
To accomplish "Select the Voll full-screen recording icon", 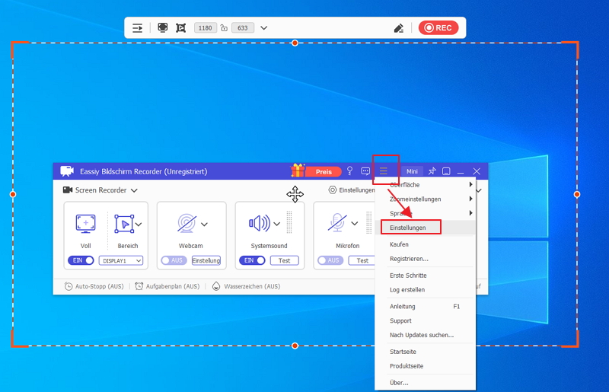I will (x=85, y=223).
